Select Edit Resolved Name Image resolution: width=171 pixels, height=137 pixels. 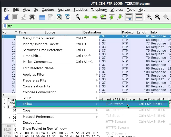tap(57, 68)
